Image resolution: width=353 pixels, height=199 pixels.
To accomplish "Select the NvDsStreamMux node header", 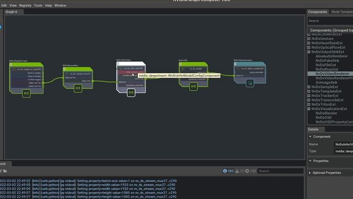I will click(78, 69).
